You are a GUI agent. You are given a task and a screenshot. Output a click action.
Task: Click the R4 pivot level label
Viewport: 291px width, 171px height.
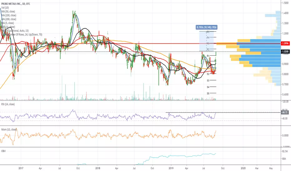coord(208,38)
